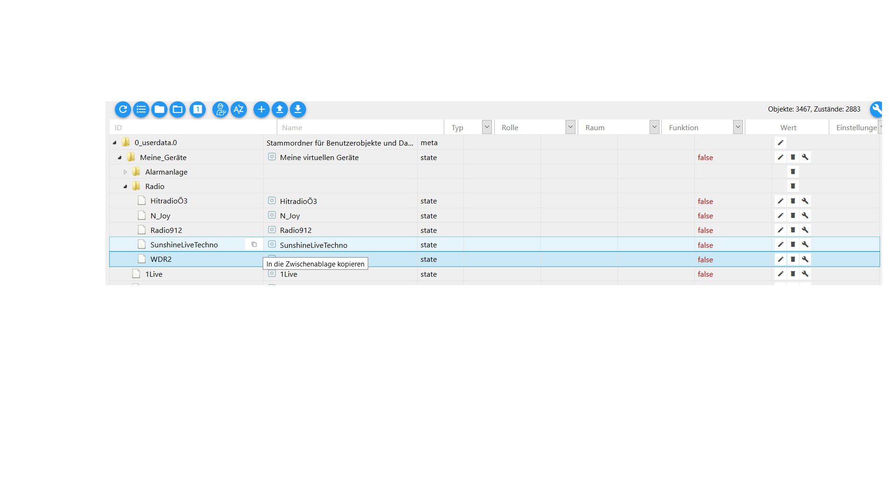Image resolution: width=896 pixels, height=504 pixels.
Task: Delete the Radio912 object
Action: [793, 230]
